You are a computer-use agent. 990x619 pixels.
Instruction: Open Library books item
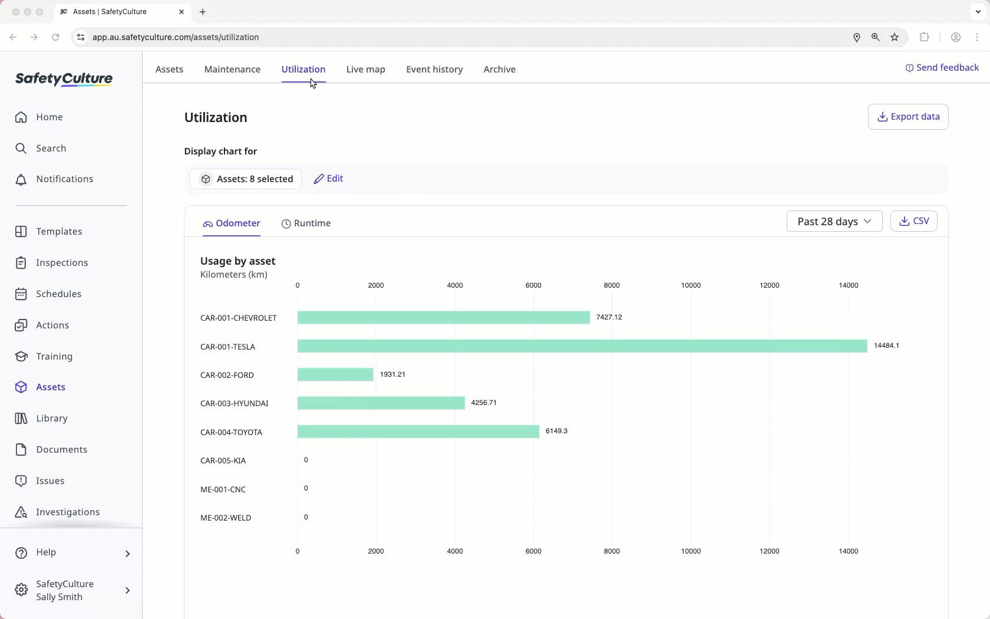pyautogui.click(x=41, y=418)
